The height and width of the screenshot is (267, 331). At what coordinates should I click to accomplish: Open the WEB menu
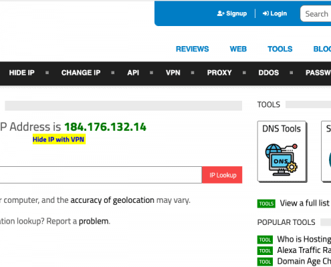238,49
